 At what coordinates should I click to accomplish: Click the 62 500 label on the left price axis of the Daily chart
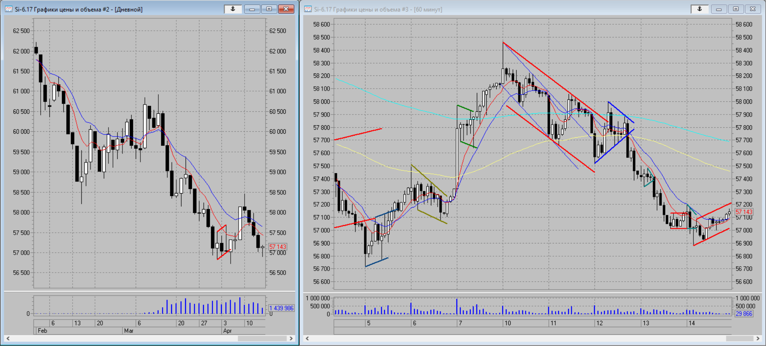tap(22, 31)
